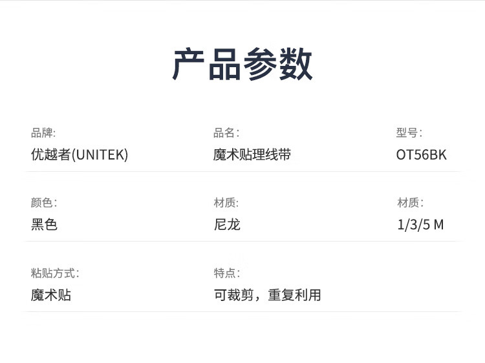The image size is (485, 363).
Task: Click the 材质 label above 1/3/5 M
Action: pos(411,203)
